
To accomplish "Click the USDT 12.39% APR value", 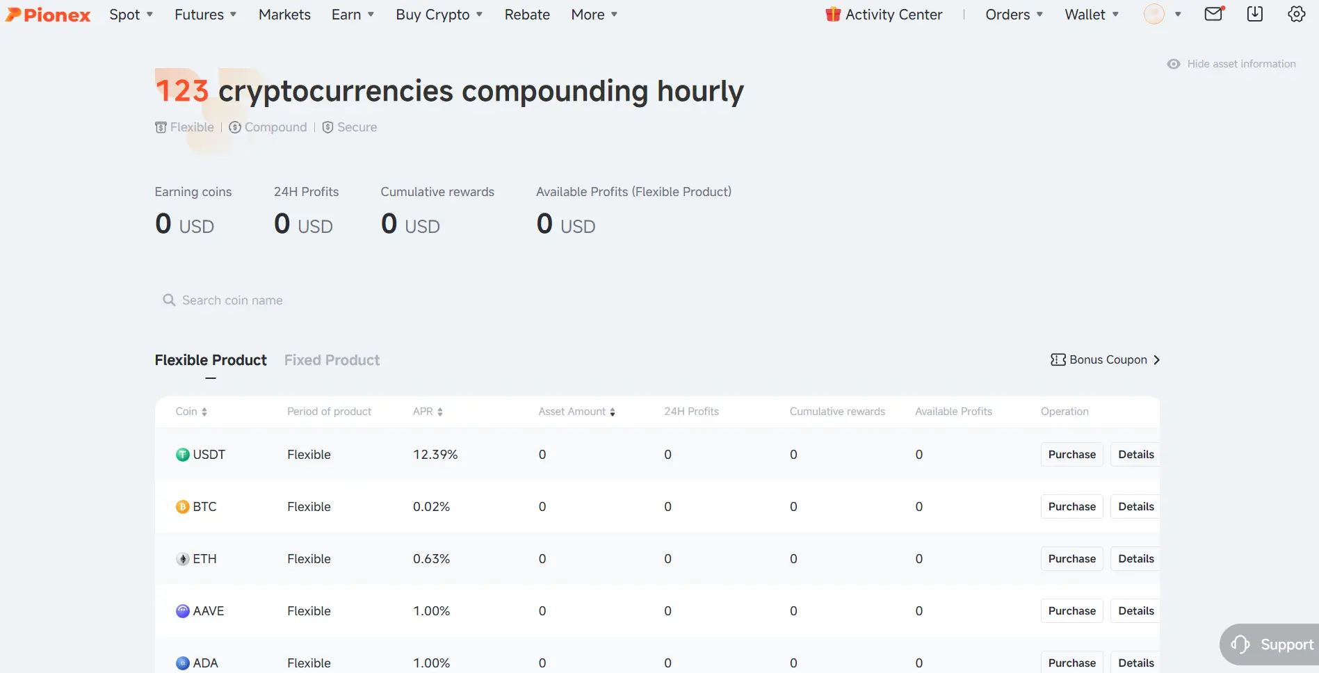I will (x=435, y=455).
